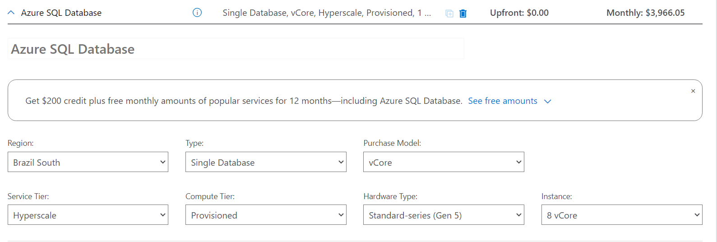717x242 pixels.
Task: Delete the estimate using the trash icon
Action: coord(463,14)
